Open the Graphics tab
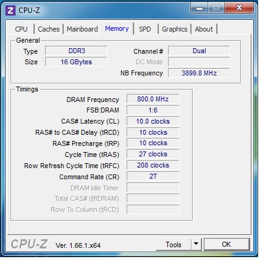The image size is (260, 259). point(175,29)
